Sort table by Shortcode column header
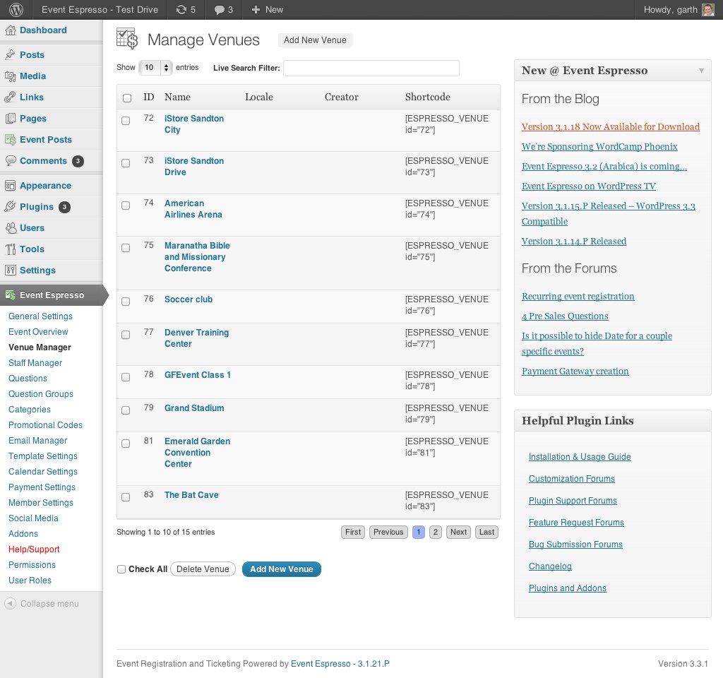The image size is (723, 678). 427,97
